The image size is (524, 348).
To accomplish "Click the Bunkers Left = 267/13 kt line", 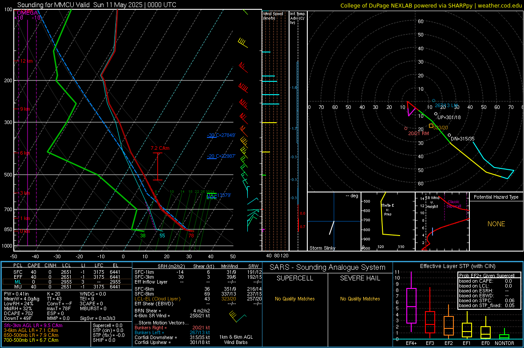I will 172,332.
